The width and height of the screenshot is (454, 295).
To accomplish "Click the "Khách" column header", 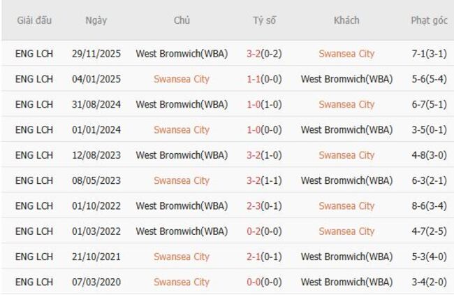I will [346, 20].
